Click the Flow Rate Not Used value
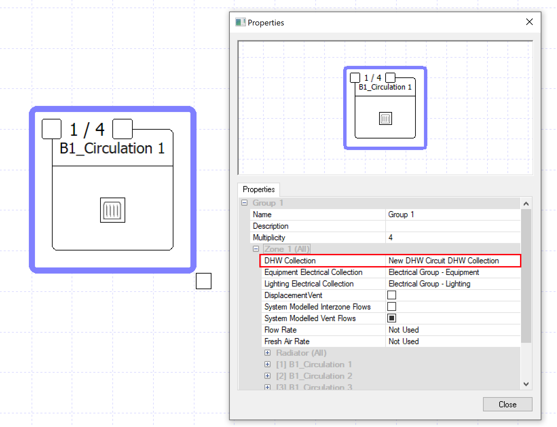The image size is (557, 427). pos(453,330)
